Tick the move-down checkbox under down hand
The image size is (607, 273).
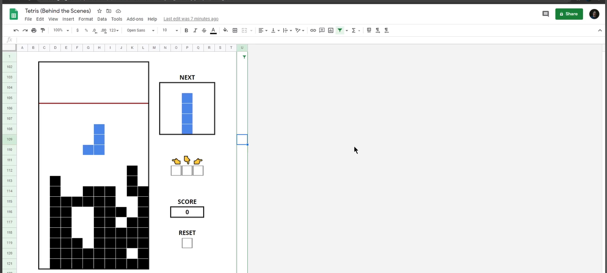187,170
